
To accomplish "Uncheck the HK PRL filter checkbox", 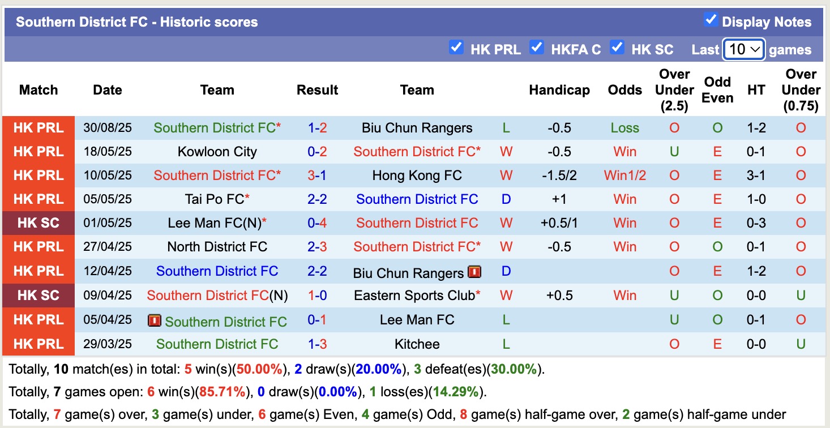I will pyautogui.click(x=456, y=48).
